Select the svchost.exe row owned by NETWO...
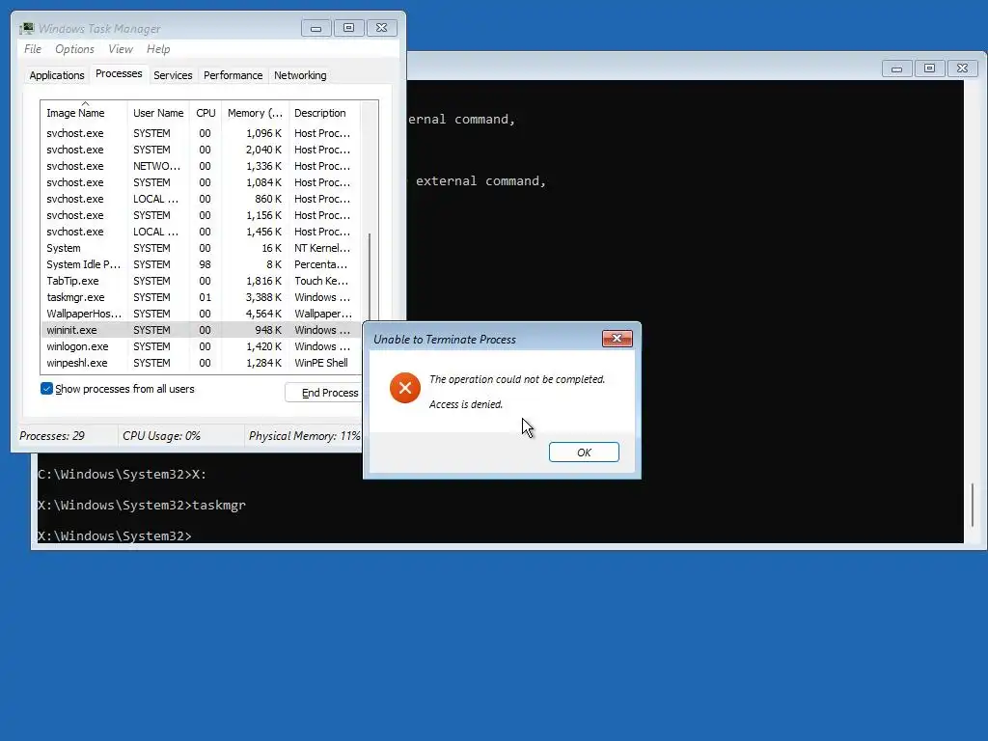The height and width of the screenshot is (741, 988). point(202,166)
